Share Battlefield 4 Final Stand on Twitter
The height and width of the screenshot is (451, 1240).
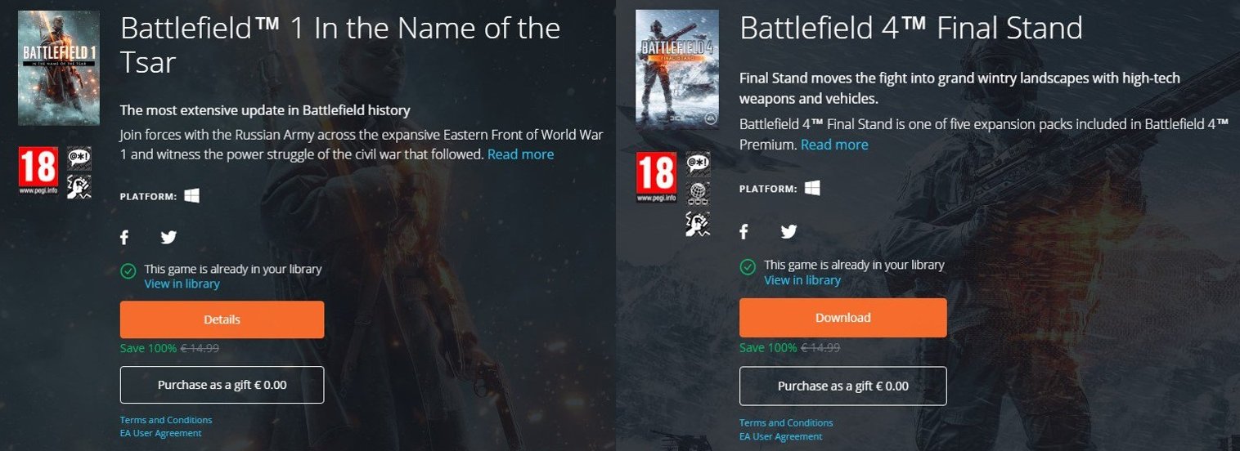pos(788,232)
